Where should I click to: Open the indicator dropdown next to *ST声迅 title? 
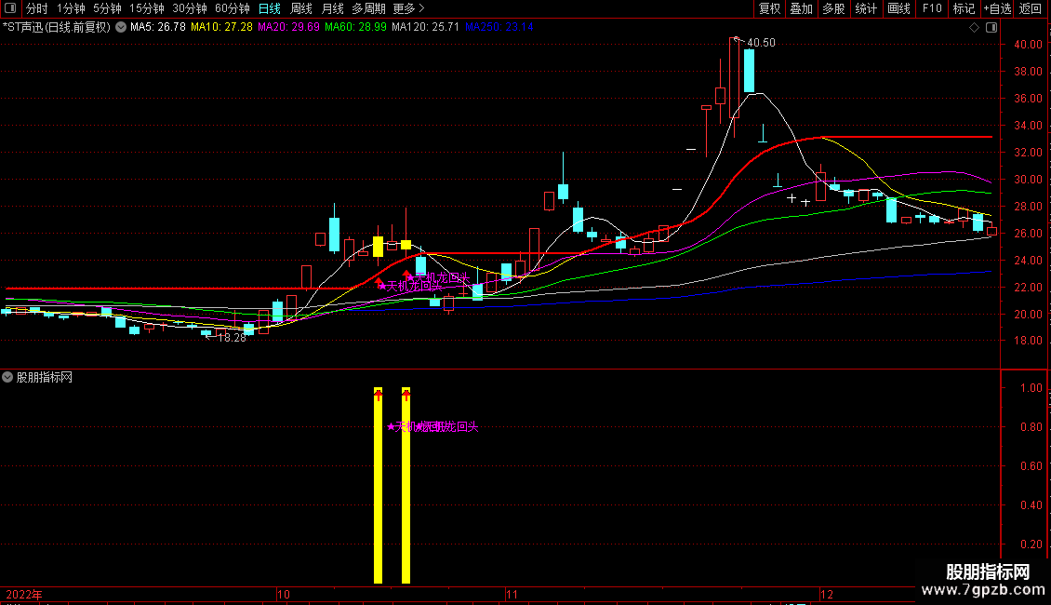[x=121, y=28]
